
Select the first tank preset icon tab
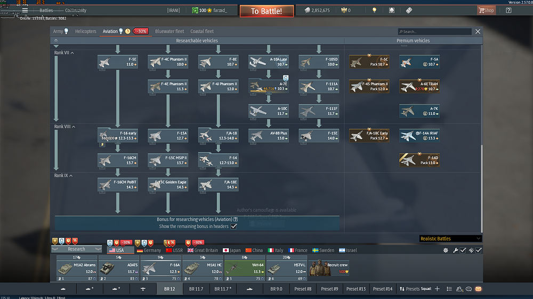[x=63, y=289]
